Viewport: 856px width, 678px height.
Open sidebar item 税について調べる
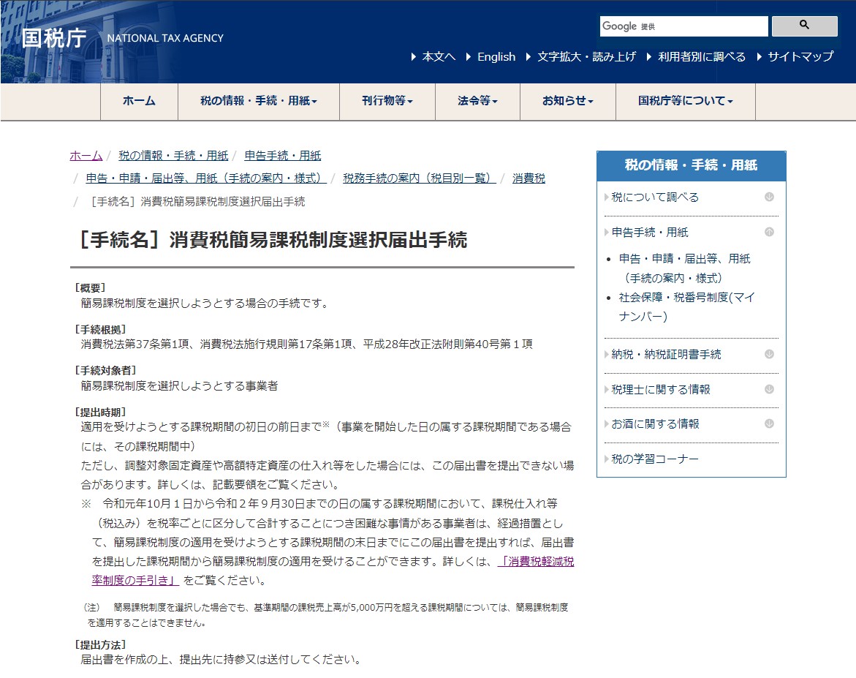coord(655,197)
